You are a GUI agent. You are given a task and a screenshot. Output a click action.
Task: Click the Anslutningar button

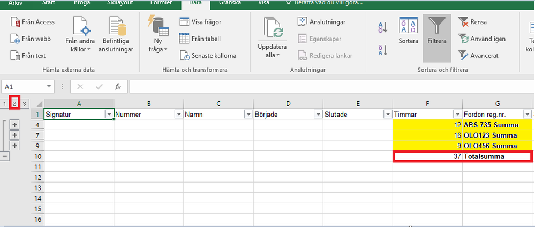click(322, 22)
